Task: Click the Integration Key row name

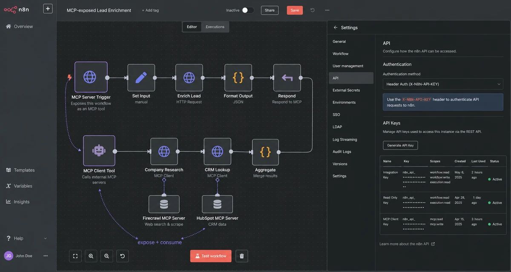Action: (x=390, y=175)
